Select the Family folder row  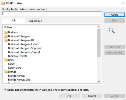tap(11, 64)
